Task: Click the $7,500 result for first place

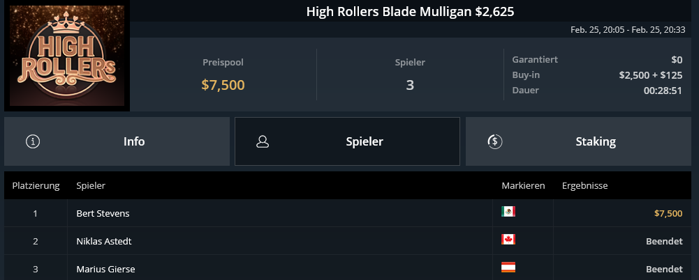Action: click(x=668, y=213)
